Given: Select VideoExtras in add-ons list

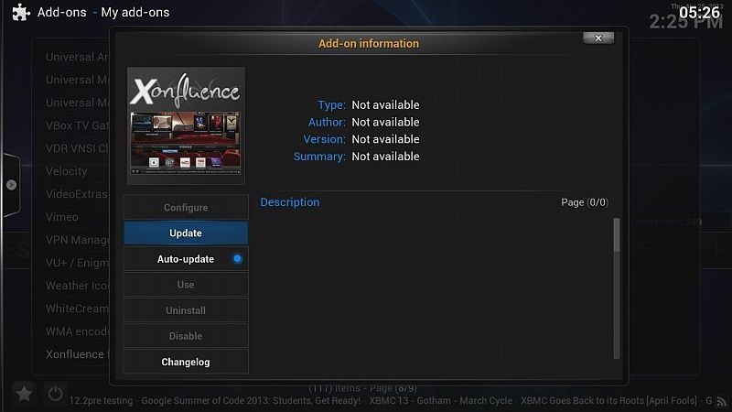Looking at the screenshot, I should [77, 194].
